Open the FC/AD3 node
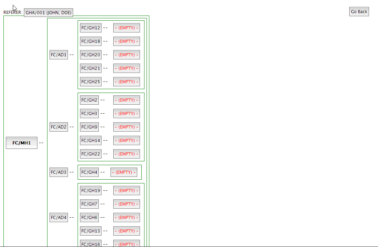 tap(59, 172)
